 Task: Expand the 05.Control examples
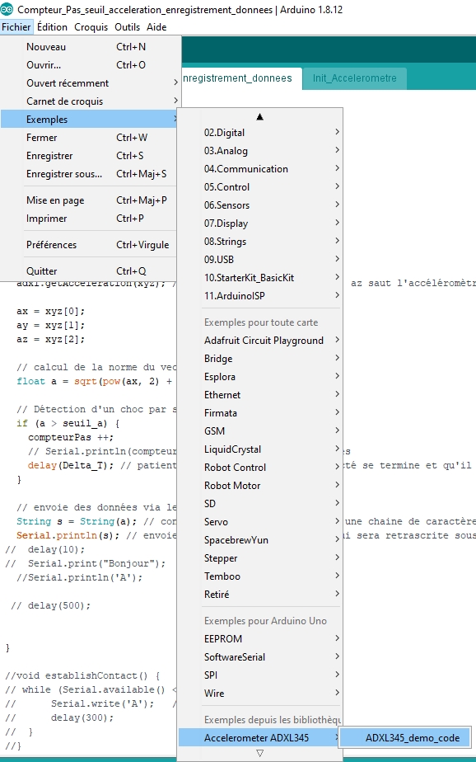tap(260, 187)
